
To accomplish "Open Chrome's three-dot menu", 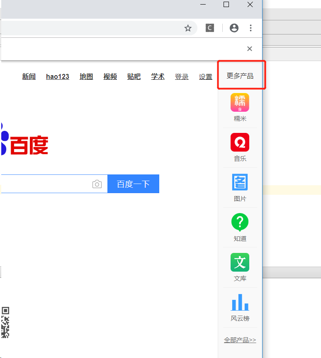I will (x=250, y=28).
